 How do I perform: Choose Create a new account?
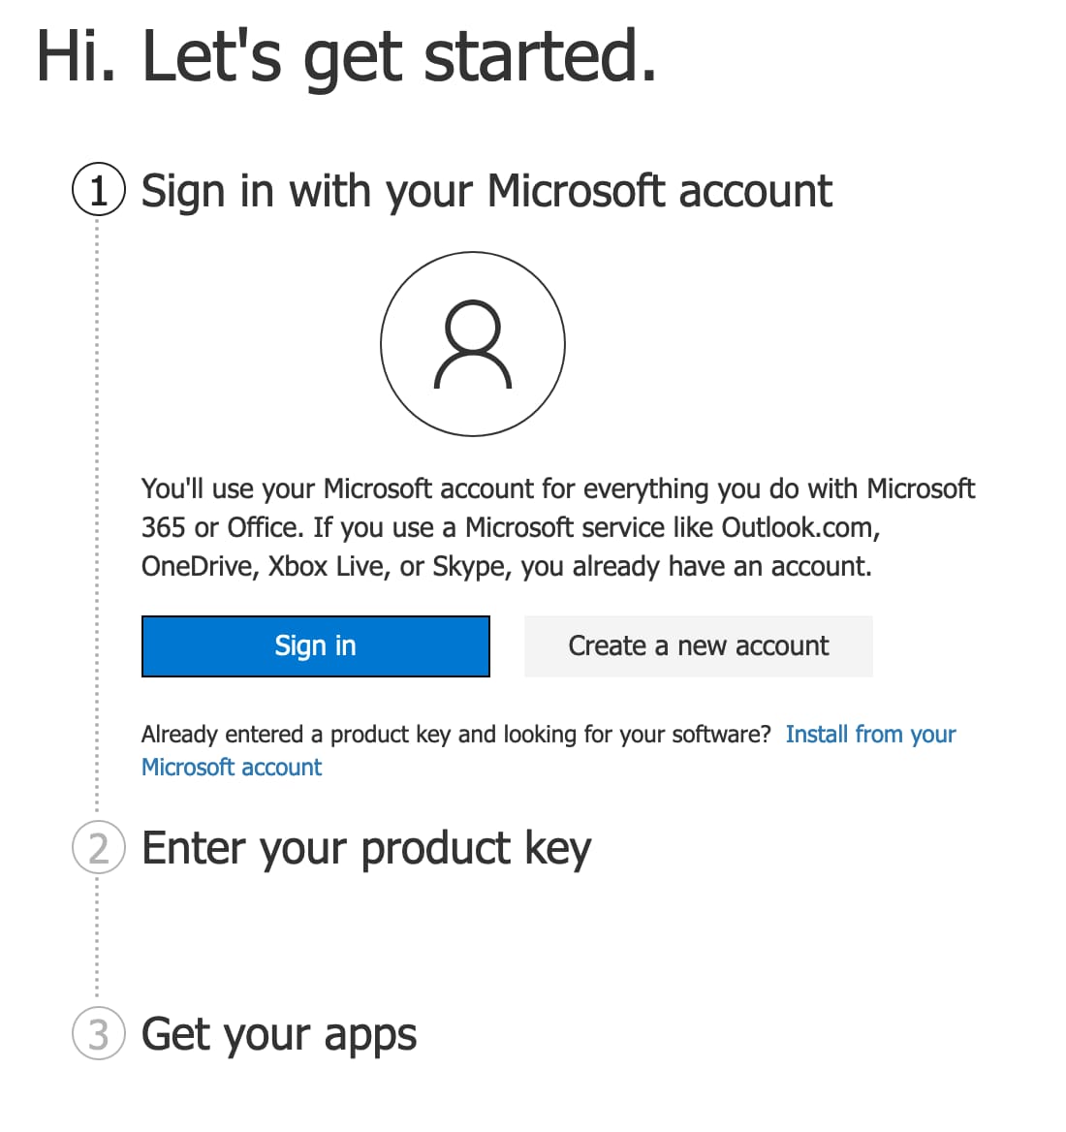tap(698, 646)
